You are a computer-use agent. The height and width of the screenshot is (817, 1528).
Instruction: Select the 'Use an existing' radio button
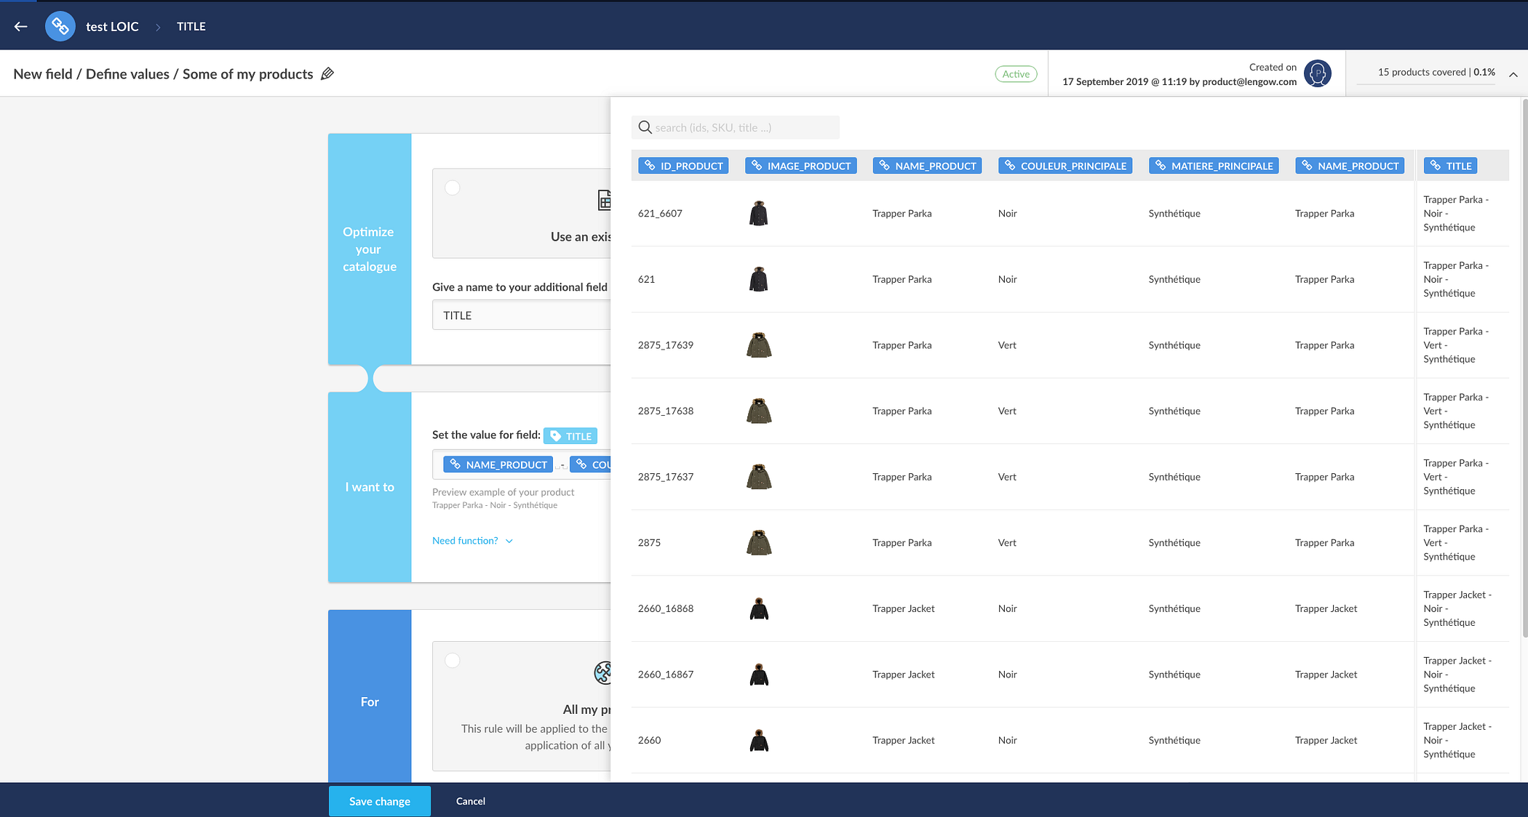(x=453, y=188)
